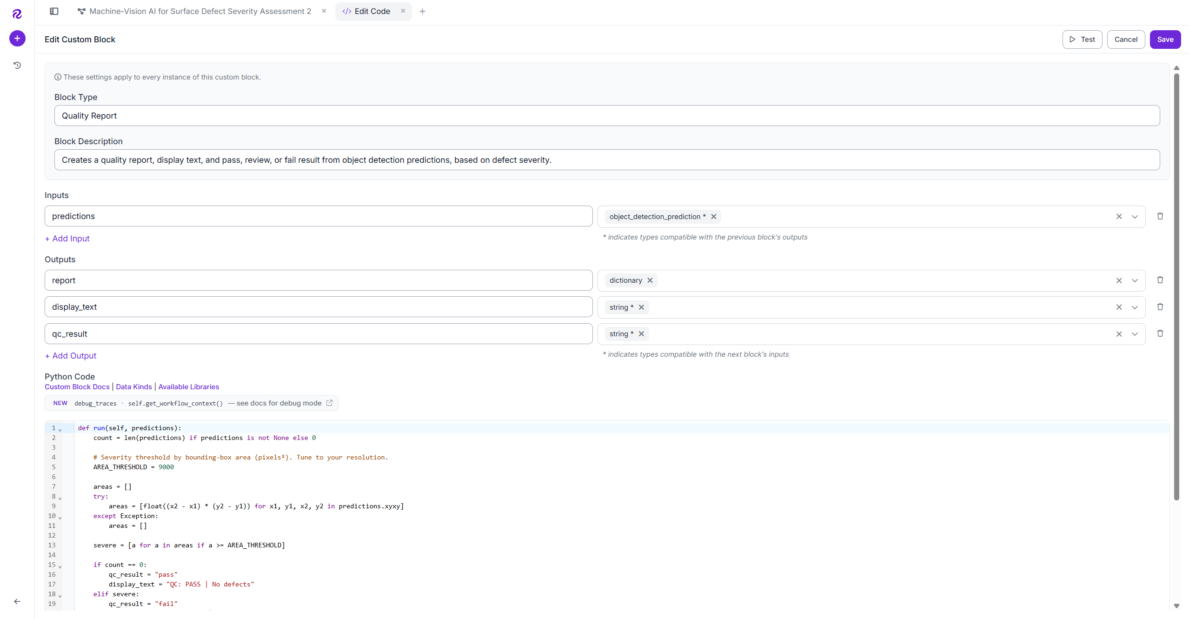Screen dimensions: 1189x619
Task: Edit the Block Type field
Action: pos(607,116)
